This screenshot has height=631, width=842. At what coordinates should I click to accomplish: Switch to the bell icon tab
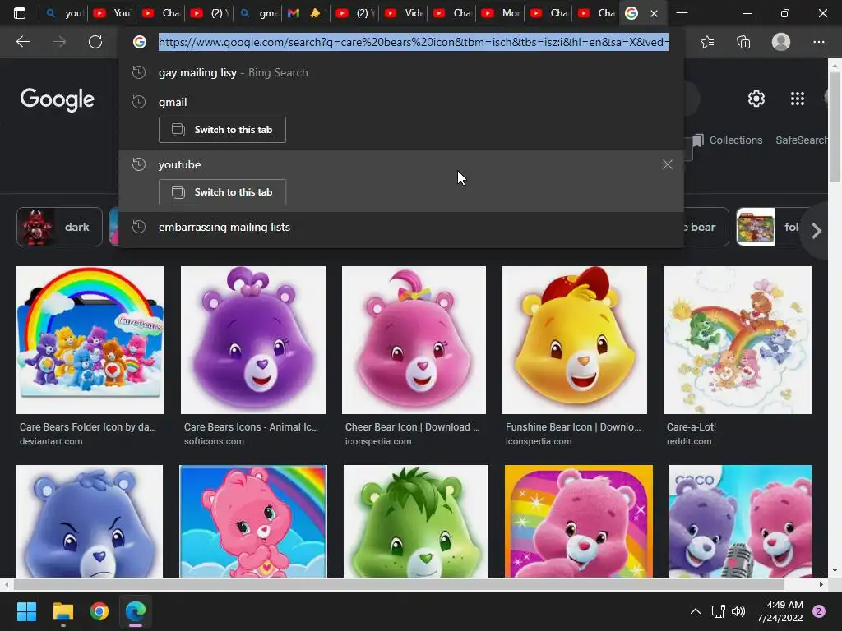(316, 13)
